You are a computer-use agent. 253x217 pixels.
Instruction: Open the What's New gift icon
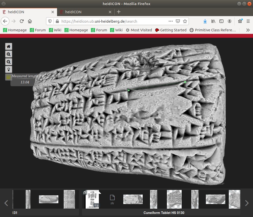point(240,21)
